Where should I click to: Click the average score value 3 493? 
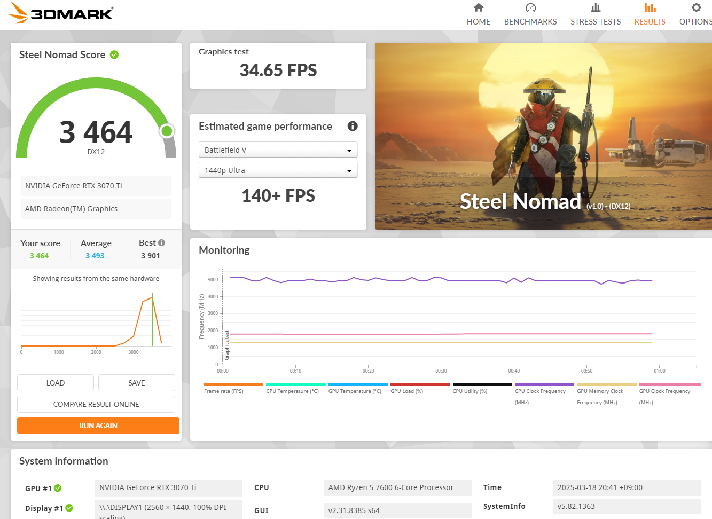click(95, 256)
